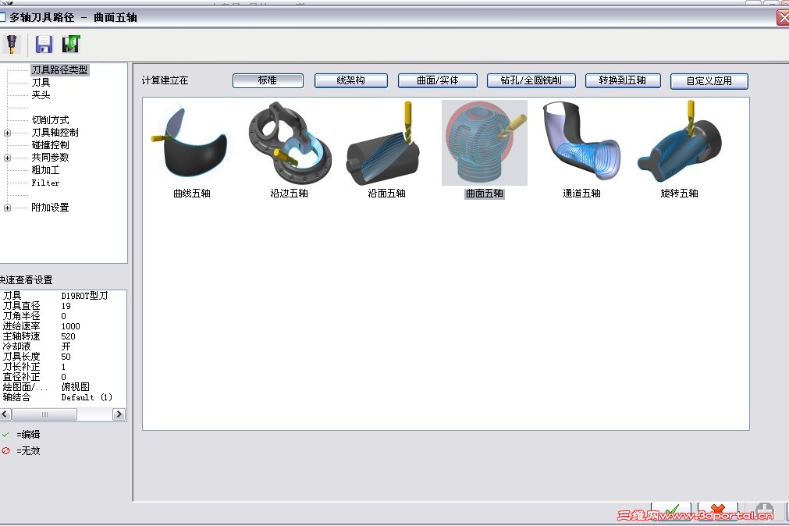
Task: Click the green load parameters icon
Action: (x=71, y=44)
